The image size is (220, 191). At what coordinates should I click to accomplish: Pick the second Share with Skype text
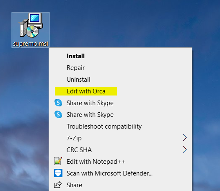tap(90, 115)
